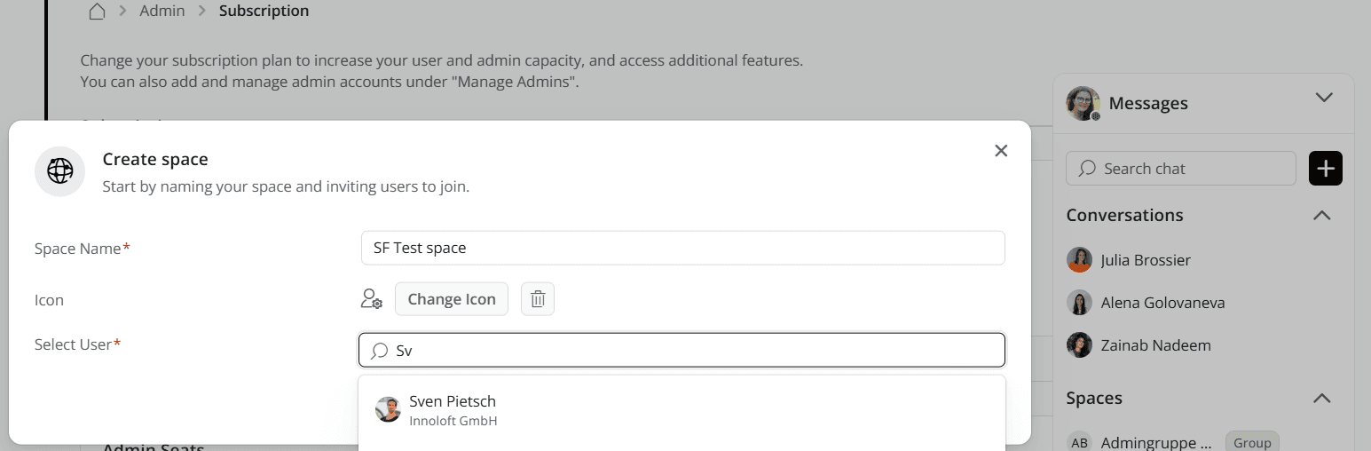The width and height of the screenshot is (1371, 451).
Task: Select Sven Pietsch from user suggestions
Action: tap(453, 409)
